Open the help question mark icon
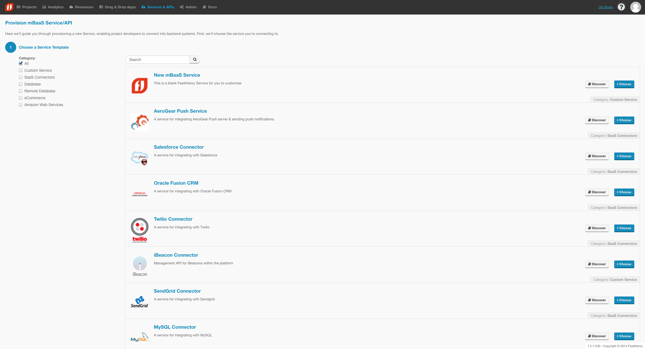Image resolution: width=645 pixels, height=349 pixels. 621,7
